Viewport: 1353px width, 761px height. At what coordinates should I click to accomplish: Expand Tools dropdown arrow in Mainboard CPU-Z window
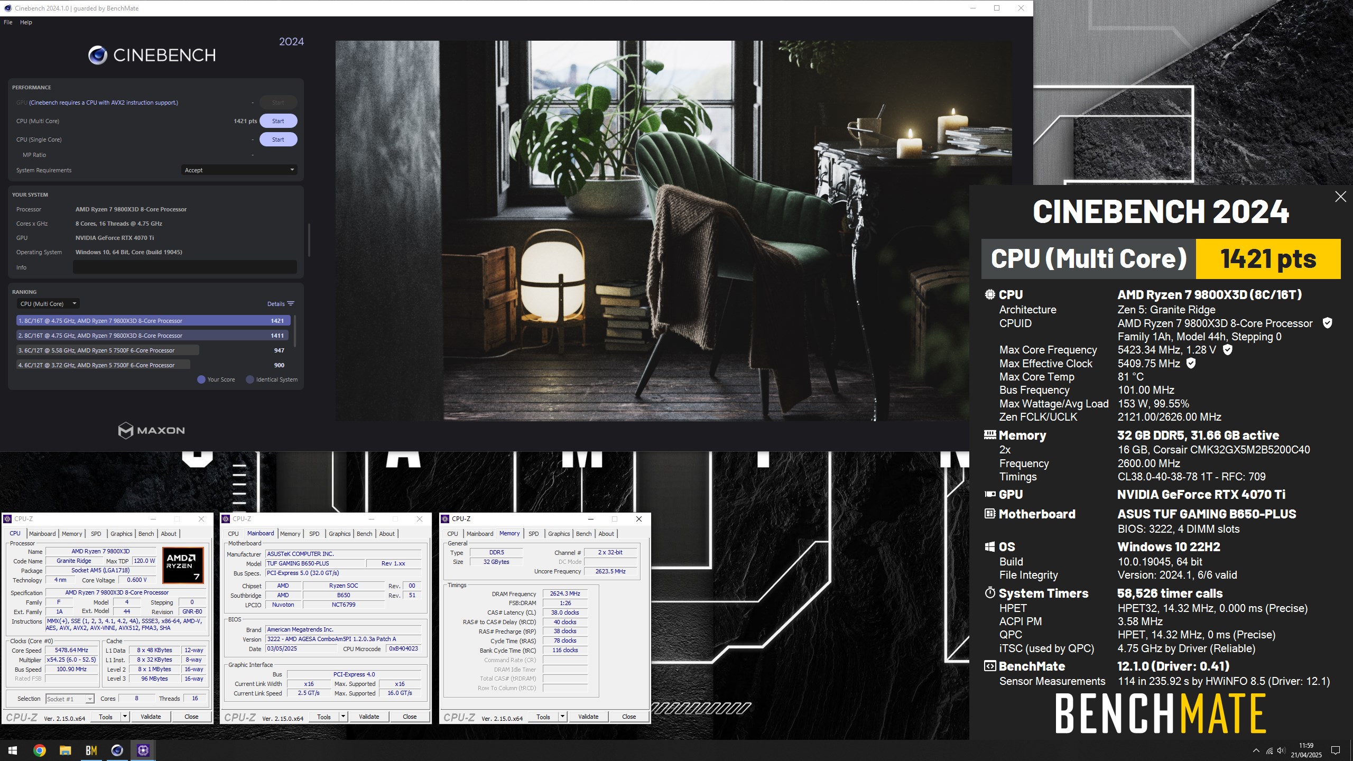click(343, 717)
